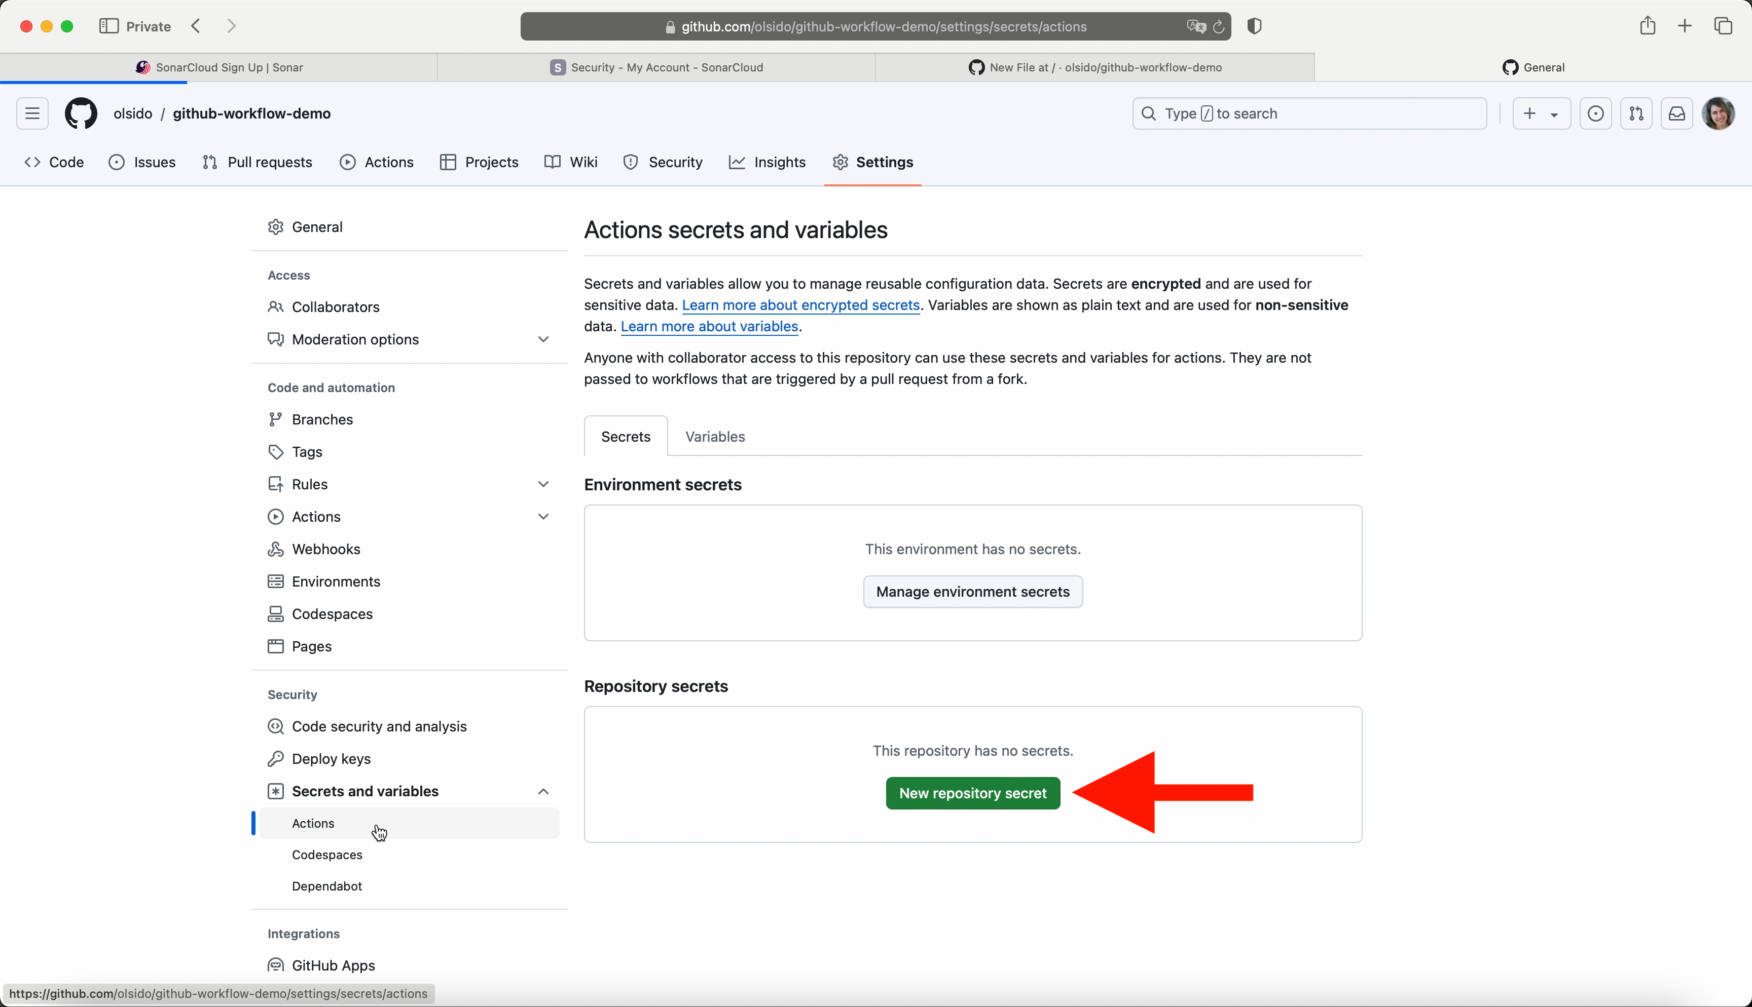This screenshot has height=1007, width=1752.
Task: Switch to the Variables tab
Action: (x=715, y=437)
